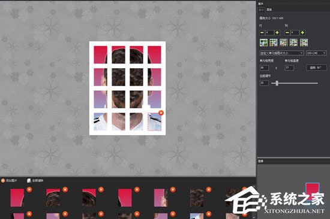Select the top-right red cell on canvas
330x219 pixels.
click(x=154, y=55)
